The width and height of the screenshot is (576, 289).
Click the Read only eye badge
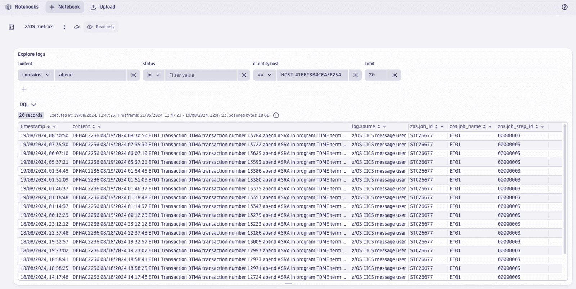101,27
